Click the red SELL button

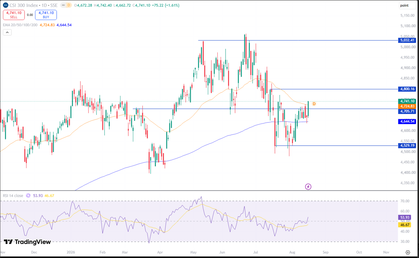(13, 15)
